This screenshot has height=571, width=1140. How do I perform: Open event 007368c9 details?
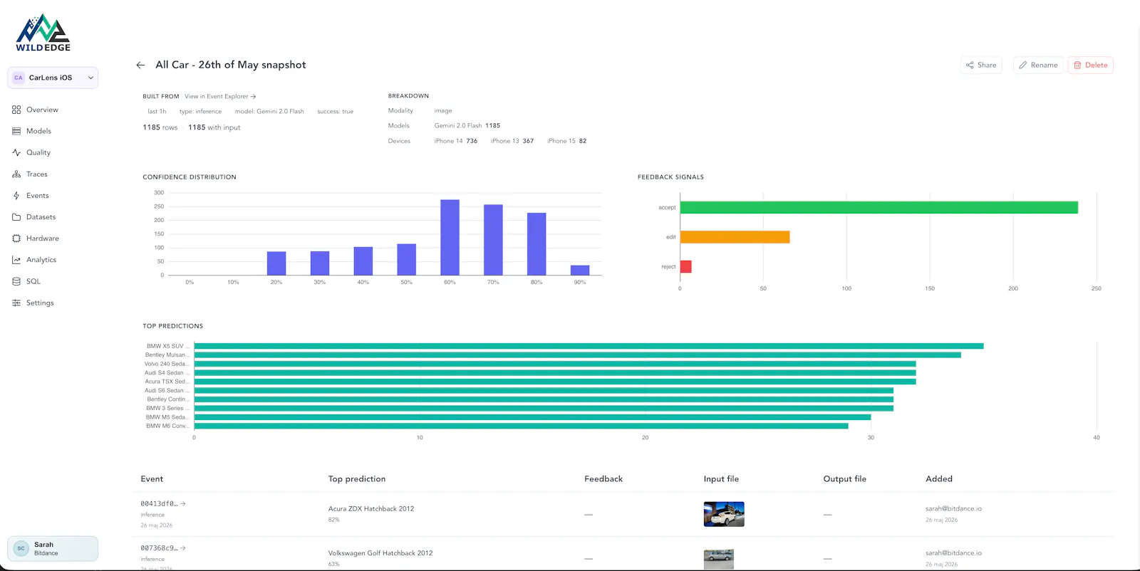(163, 548)
